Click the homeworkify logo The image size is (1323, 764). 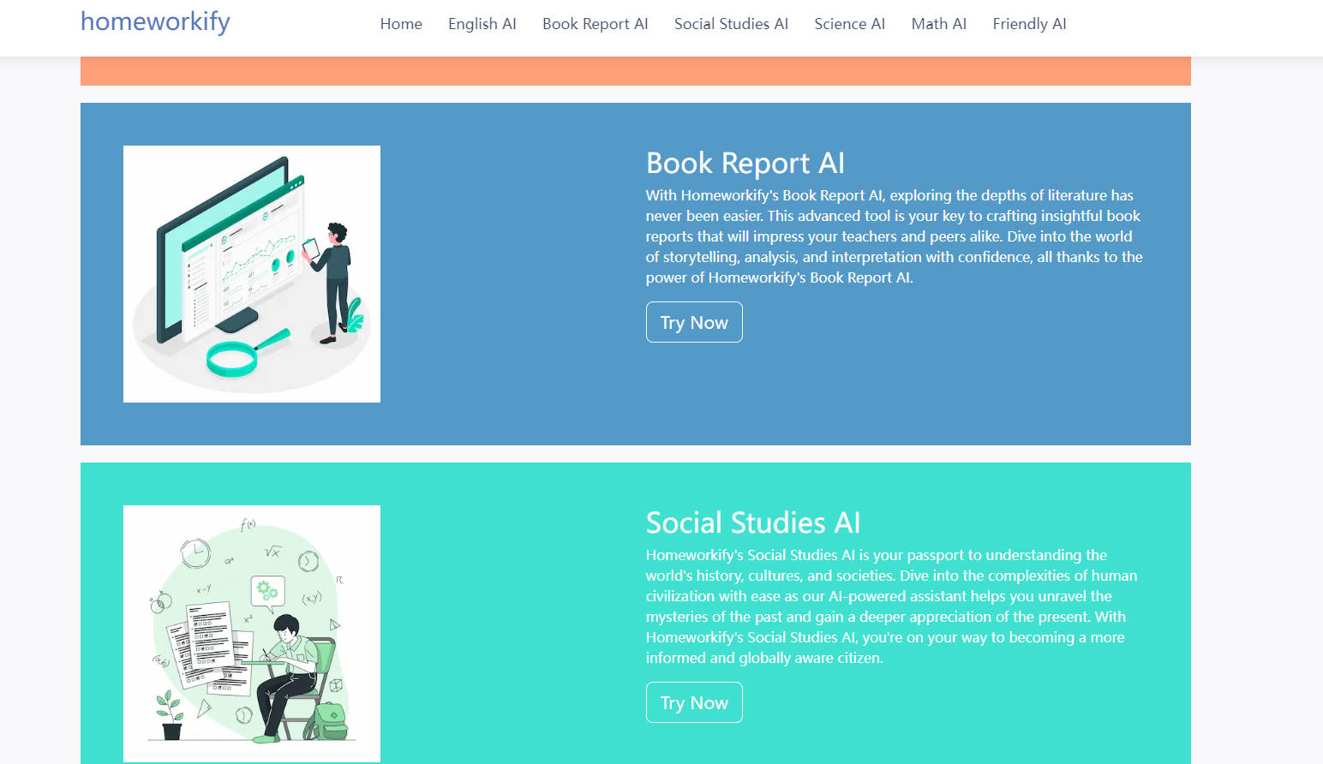click(x=155, y=21)
